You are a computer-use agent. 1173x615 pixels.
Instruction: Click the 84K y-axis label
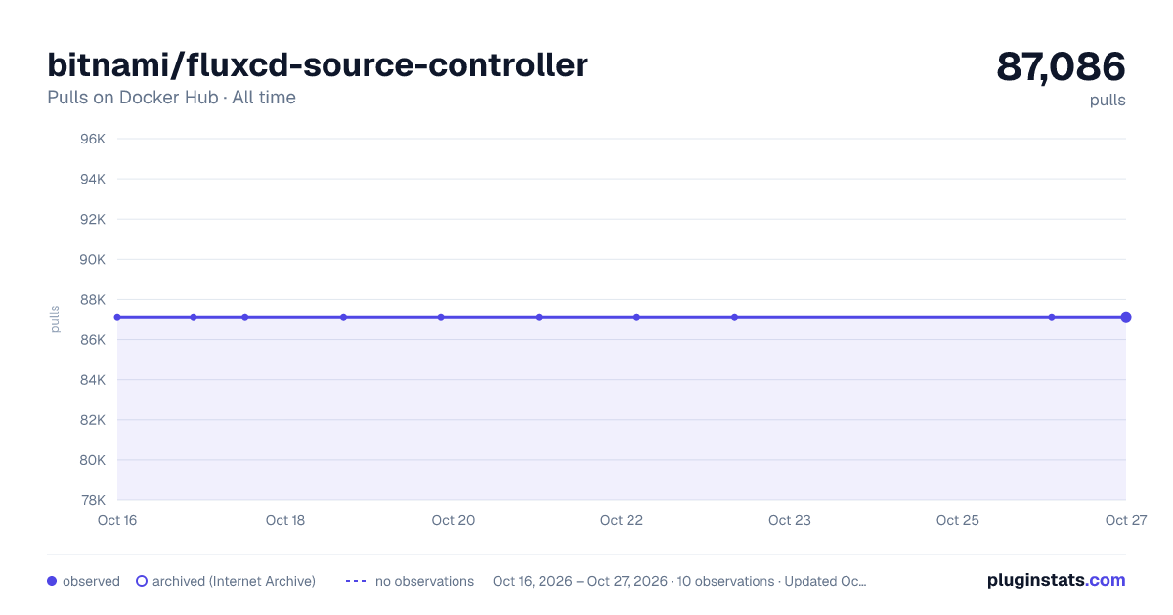(92, 380)
